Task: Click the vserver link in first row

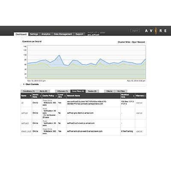Action: pyautogui.click(x=139, y=103)
